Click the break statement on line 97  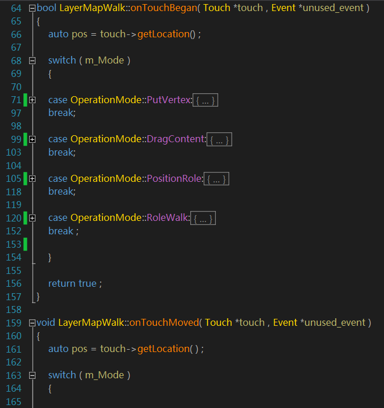(x=62, y=113)
